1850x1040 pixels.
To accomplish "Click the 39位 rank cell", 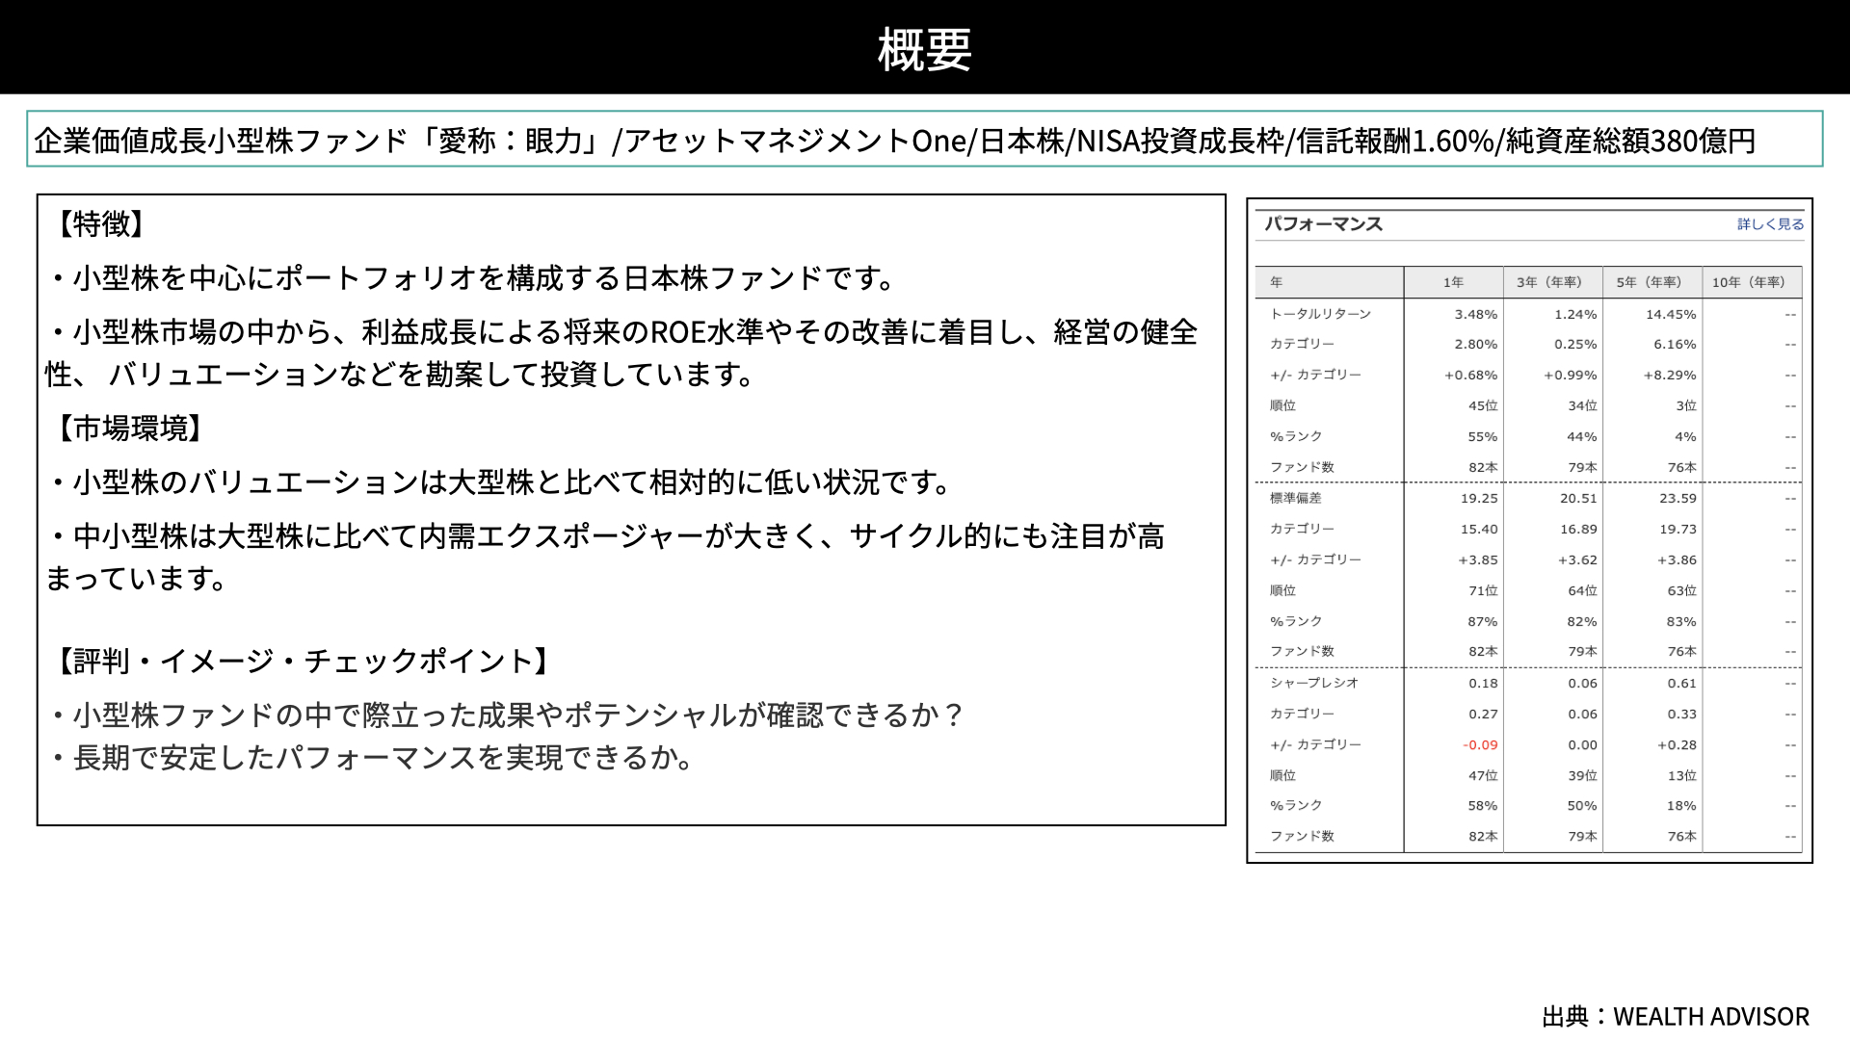I will [1582, 775].
